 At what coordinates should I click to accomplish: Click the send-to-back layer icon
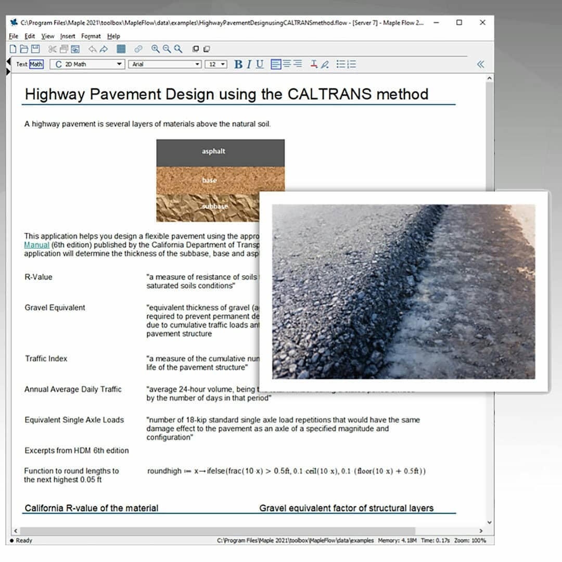[207, 49]
